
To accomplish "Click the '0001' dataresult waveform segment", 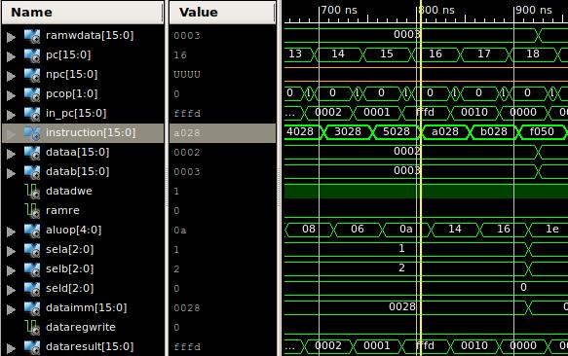I will (x=377, y=346).
